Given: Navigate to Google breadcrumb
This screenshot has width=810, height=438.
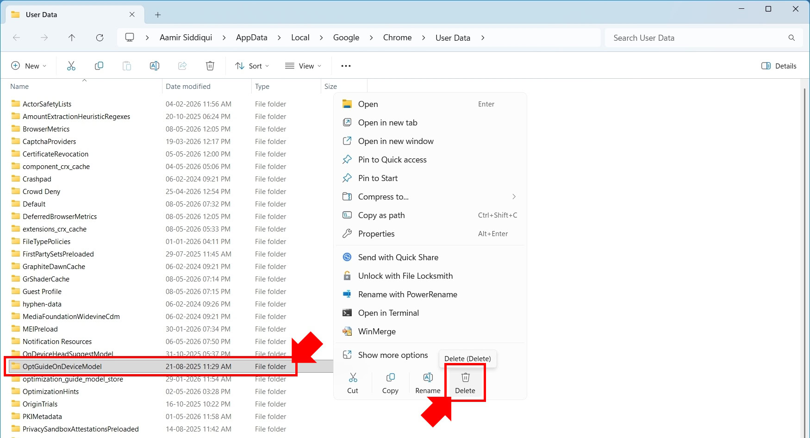Looking at the screenshot, I should 346,38.
